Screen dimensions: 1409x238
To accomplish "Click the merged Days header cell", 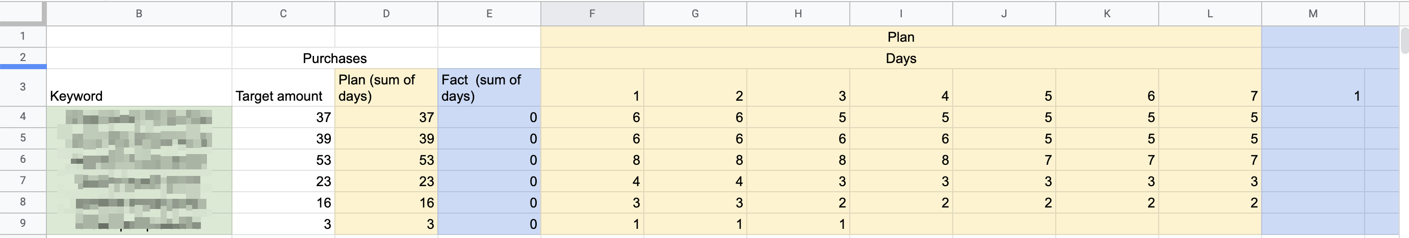I will click(x=900, y=58).
